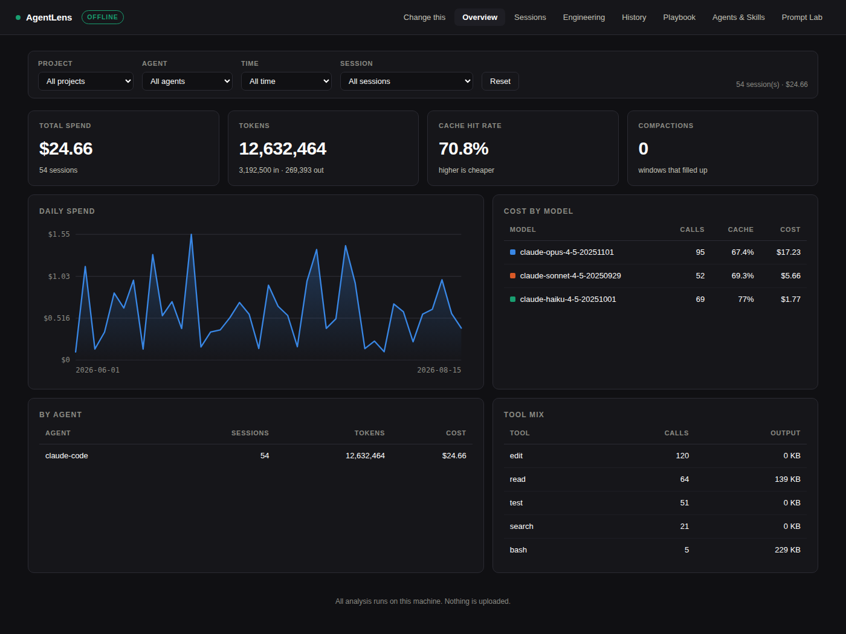The image size is (846, 634).
Task: Navigate to the History tab
Action: pyautogui.click(x=634, y=18)
